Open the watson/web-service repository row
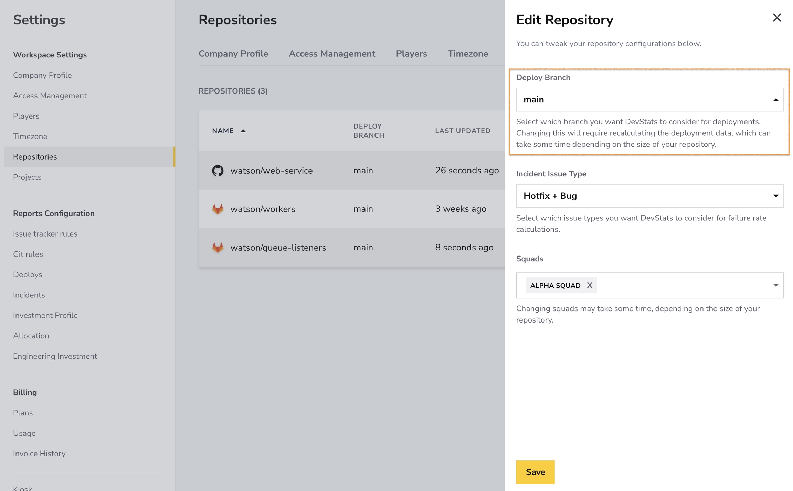The height and width of the screenshot is (491, 793). coord(352,171)
